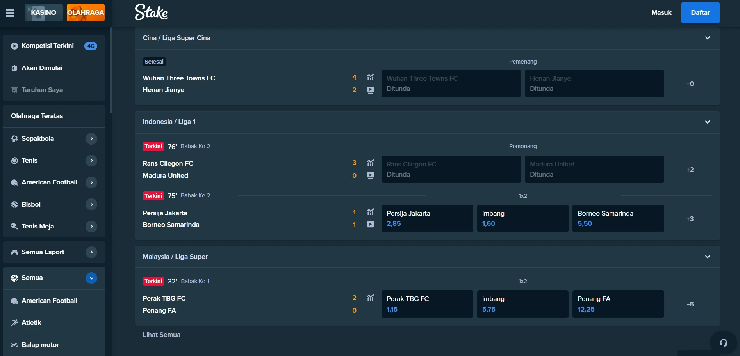740x356 pixels.
Task: Select the 46 live count badge
Action: [91, 46]
